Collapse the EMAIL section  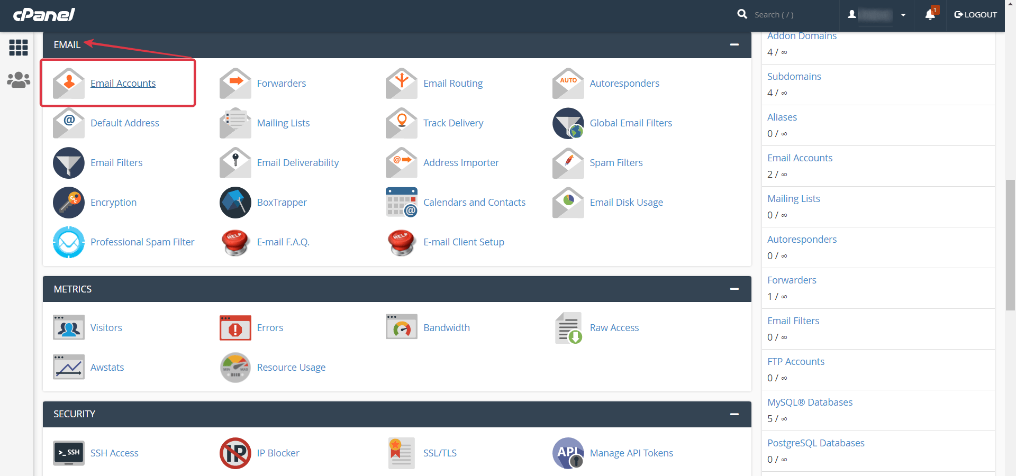pos(734,45)
